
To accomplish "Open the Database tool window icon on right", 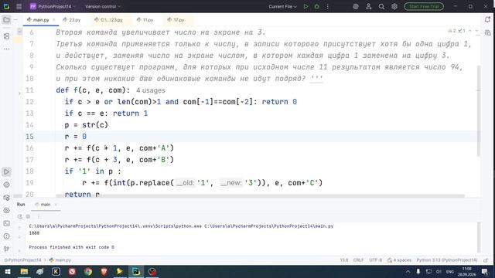I will coord(487,32).
